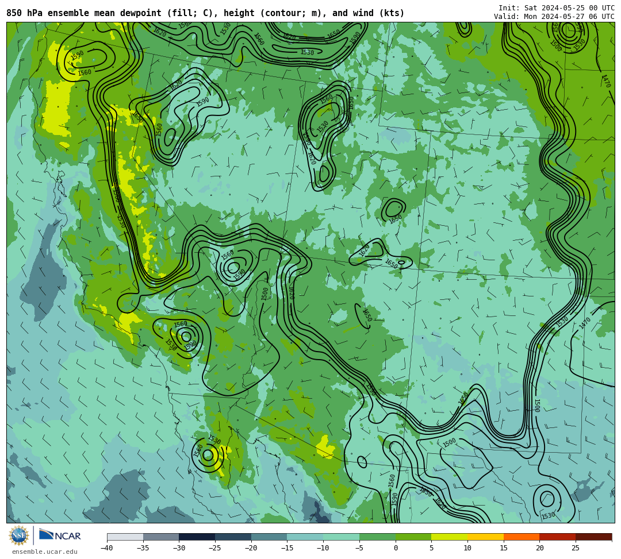Click the NCAR logo

(60, 535)
